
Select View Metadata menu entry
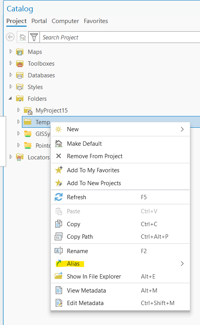click(x=121, y=290)
